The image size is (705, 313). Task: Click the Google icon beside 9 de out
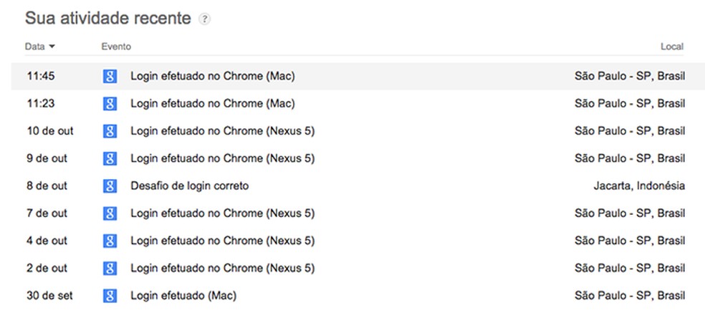pyautogui.click(x=110, y=158)
